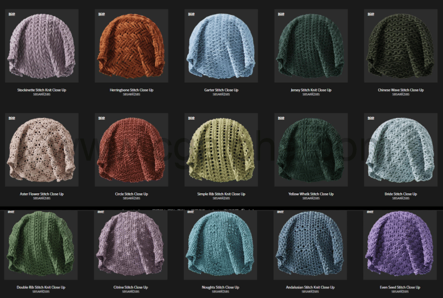Click the SBSAR format line under Noughts Stitch
The image size is (443, 298).
(x=220, y=292)
